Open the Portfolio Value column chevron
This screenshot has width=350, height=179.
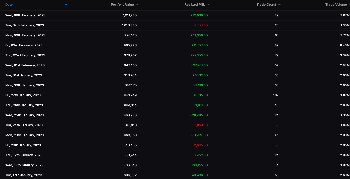click(x=137, y=5)
